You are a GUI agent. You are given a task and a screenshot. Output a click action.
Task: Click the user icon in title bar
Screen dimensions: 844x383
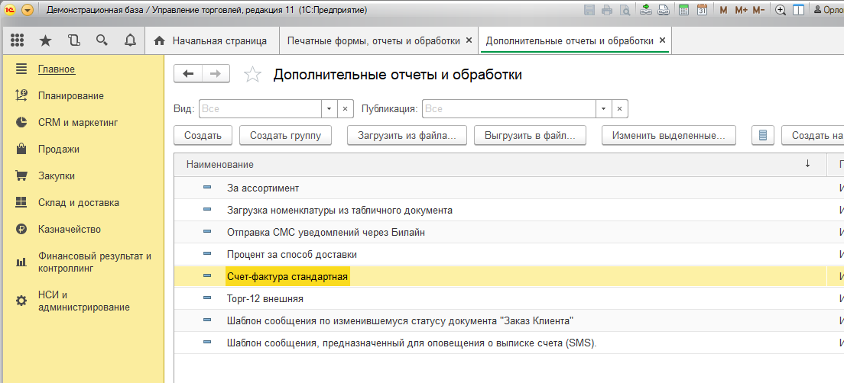point(818,10)
